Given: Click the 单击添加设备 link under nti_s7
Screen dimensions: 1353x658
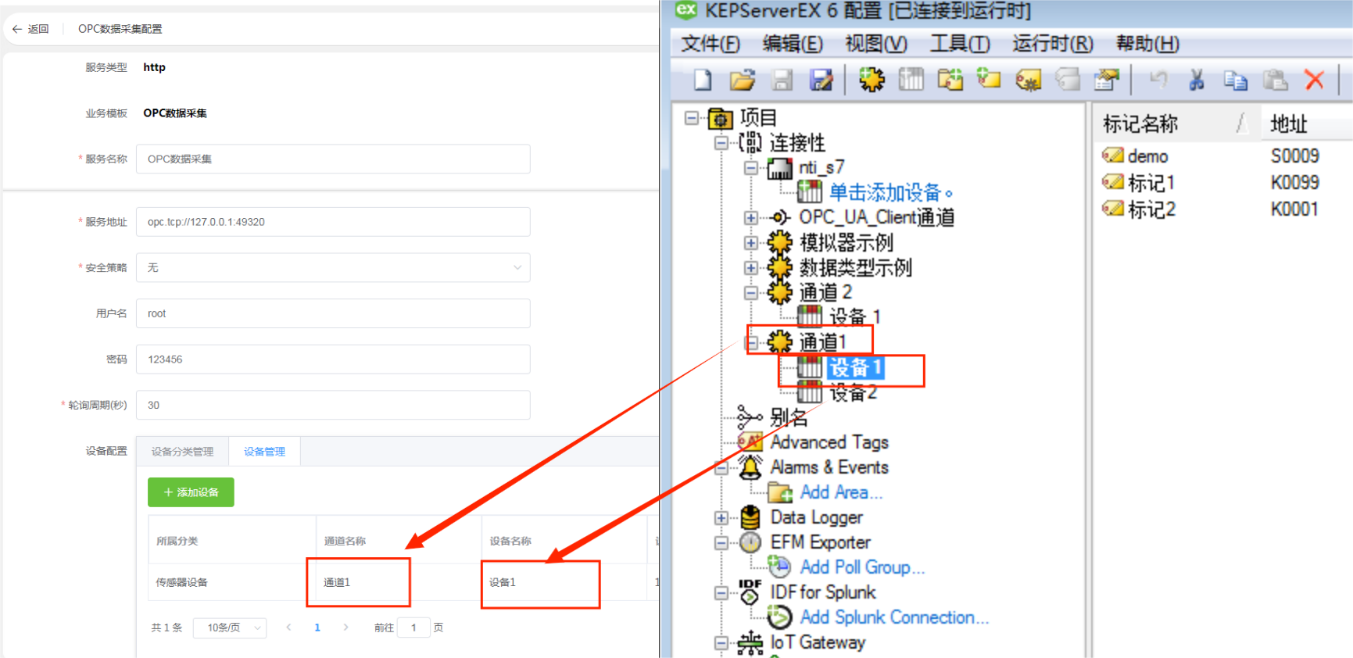Looking at the screenshot, I should [891, 192].
